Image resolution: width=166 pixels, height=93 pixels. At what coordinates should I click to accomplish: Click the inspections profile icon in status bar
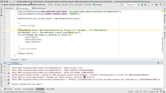161,92
